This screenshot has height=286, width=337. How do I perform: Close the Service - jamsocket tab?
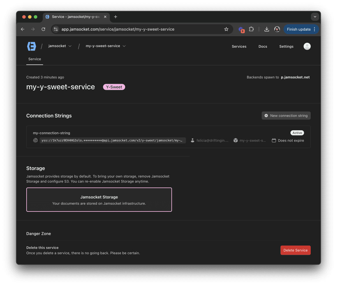point(105,17)
